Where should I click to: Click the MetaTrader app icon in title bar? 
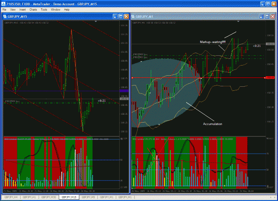click(3, 4)
